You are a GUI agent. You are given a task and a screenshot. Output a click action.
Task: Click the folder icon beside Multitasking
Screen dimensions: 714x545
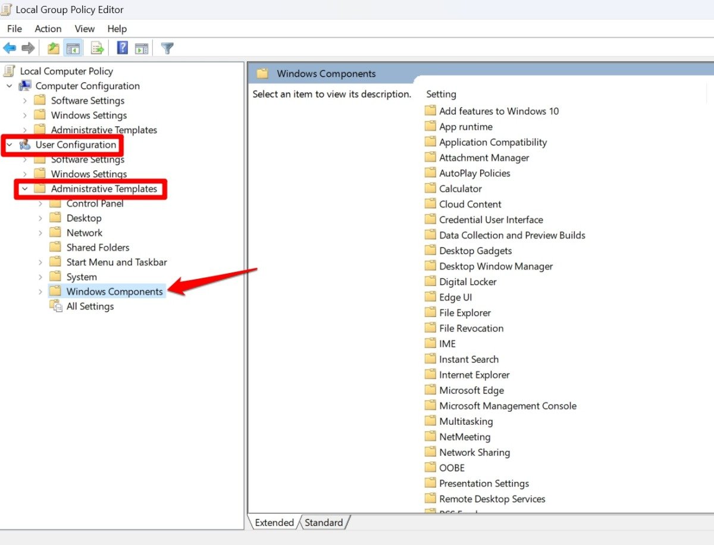tap(430, 421)
